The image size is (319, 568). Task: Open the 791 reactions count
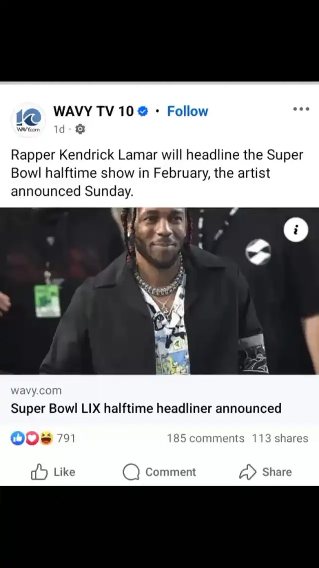coord(66,438)
